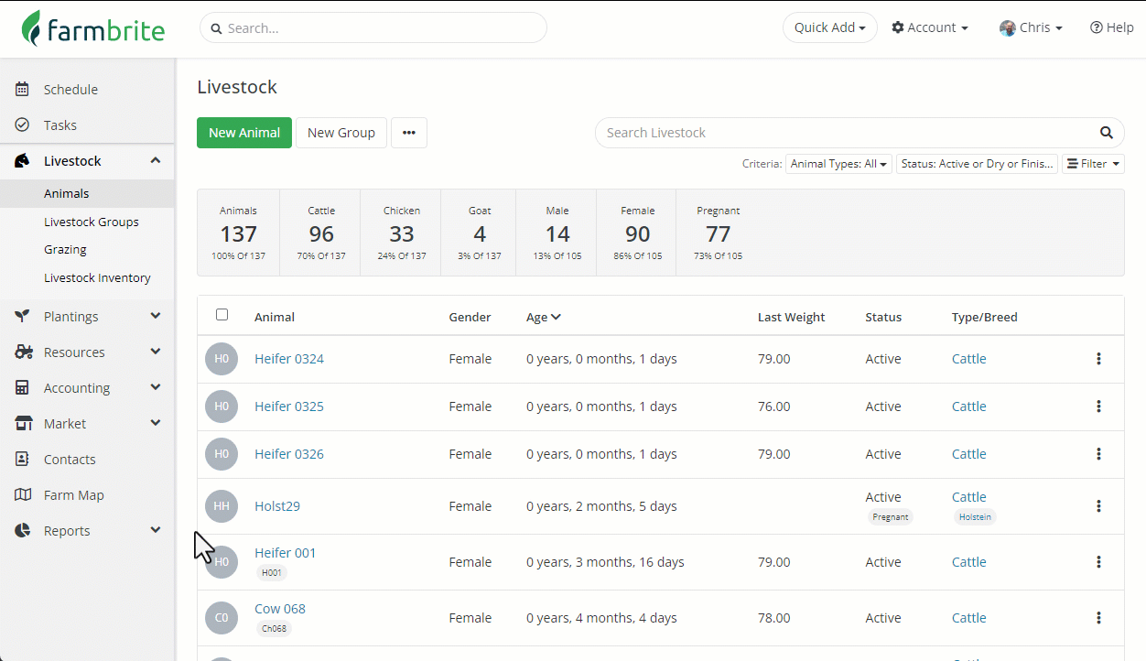Image resolution: width=1146 pixels, height=661 pixels.
Task: Click the Farmbrite logo
Action: click(93, 28)
